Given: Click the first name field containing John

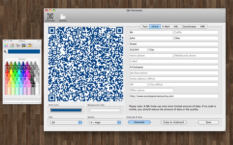Looking at the screenshot, I should [151, 38].
